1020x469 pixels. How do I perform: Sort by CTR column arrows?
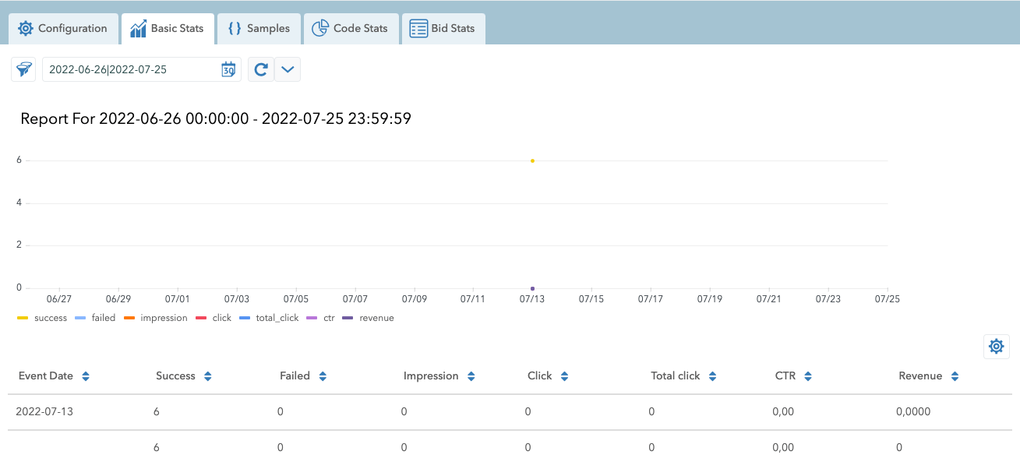click(808, 376)
